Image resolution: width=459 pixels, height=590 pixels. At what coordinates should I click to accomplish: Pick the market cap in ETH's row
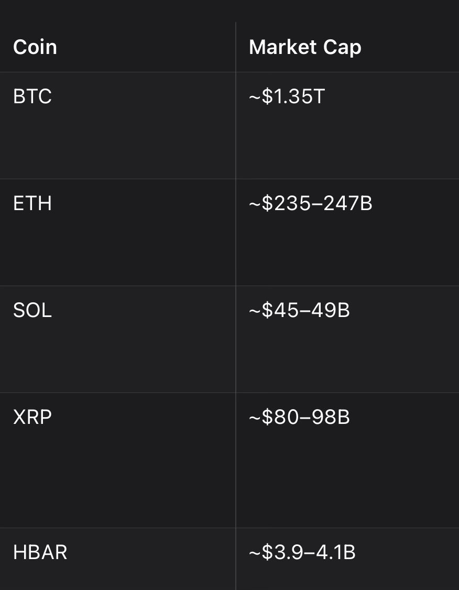(310, 204)
